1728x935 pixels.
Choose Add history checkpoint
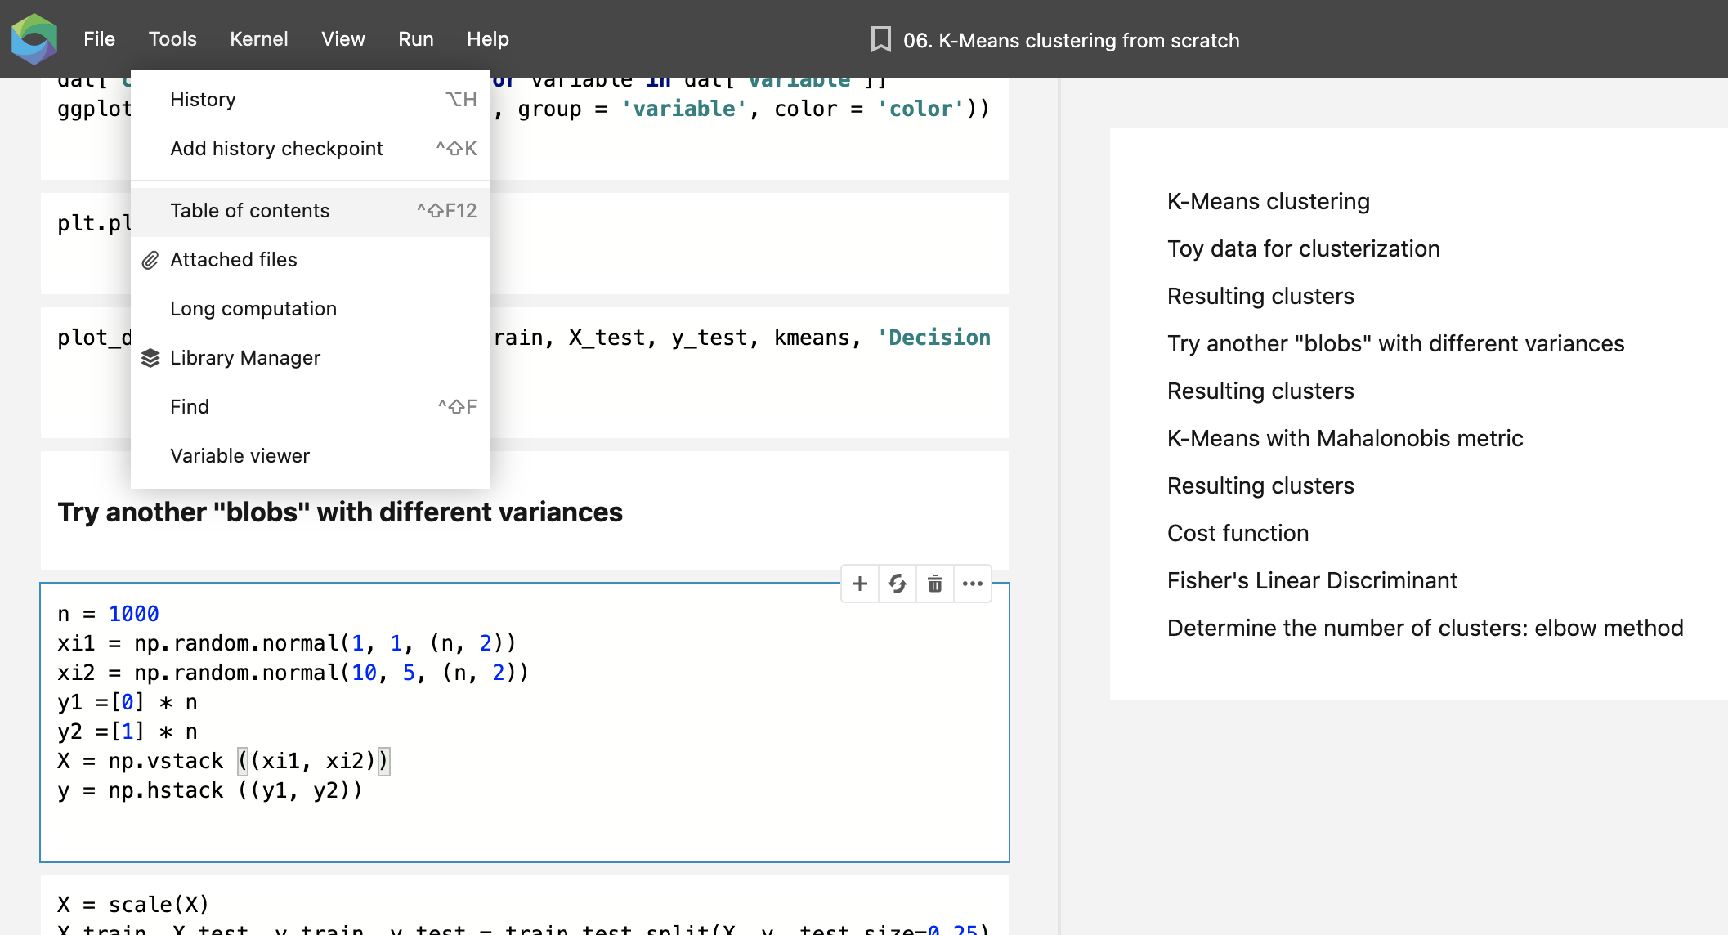[x=276, y=148]
